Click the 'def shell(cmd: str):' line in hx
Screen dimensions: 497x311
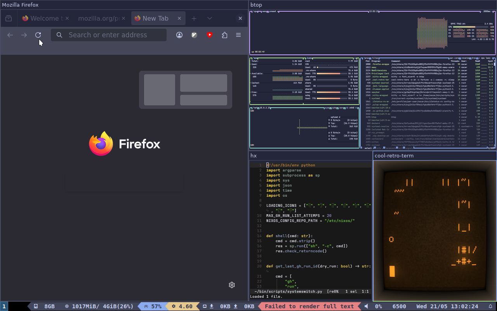(290, 236)
